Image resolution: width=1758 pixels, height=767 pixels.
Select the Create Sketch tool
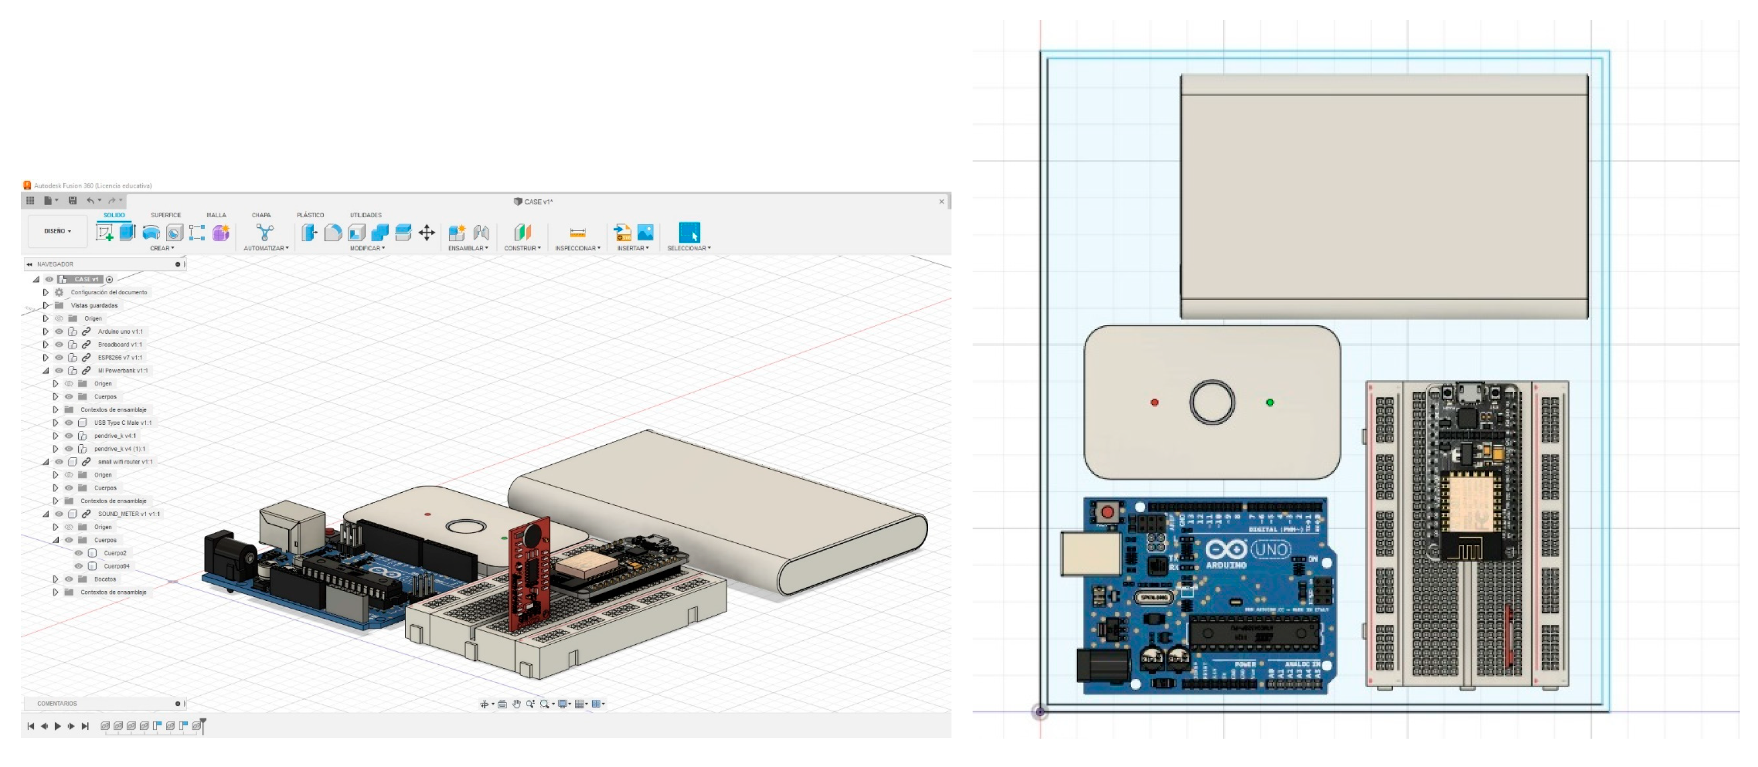tap(103, 232)
